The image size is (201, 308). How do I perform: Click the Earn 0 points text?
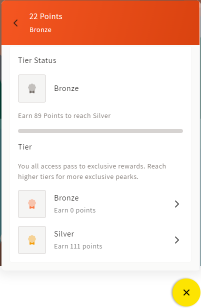pos(75,210)
